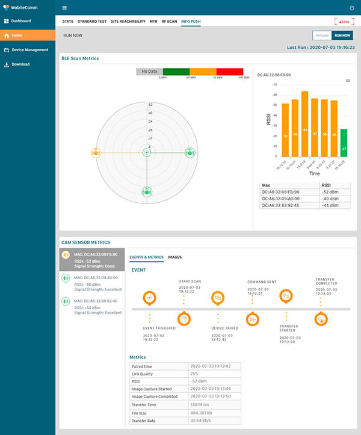Click the green device node at radar bottom
Screen dimensions: 361x435
[x=147, y=192]
